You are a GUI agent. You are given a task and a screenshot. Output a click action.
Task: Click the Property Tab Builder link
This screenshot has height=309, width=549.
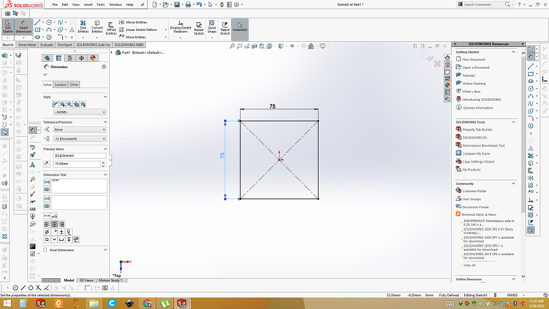tap(477, 130)
